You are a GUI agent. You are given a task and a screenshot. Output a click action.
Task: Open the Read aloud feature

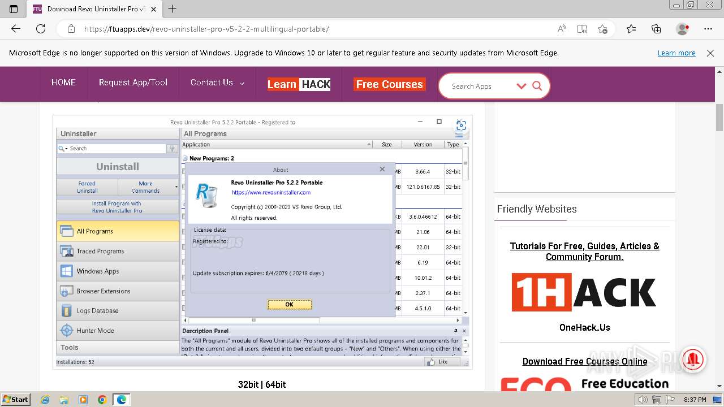point(562,29)
